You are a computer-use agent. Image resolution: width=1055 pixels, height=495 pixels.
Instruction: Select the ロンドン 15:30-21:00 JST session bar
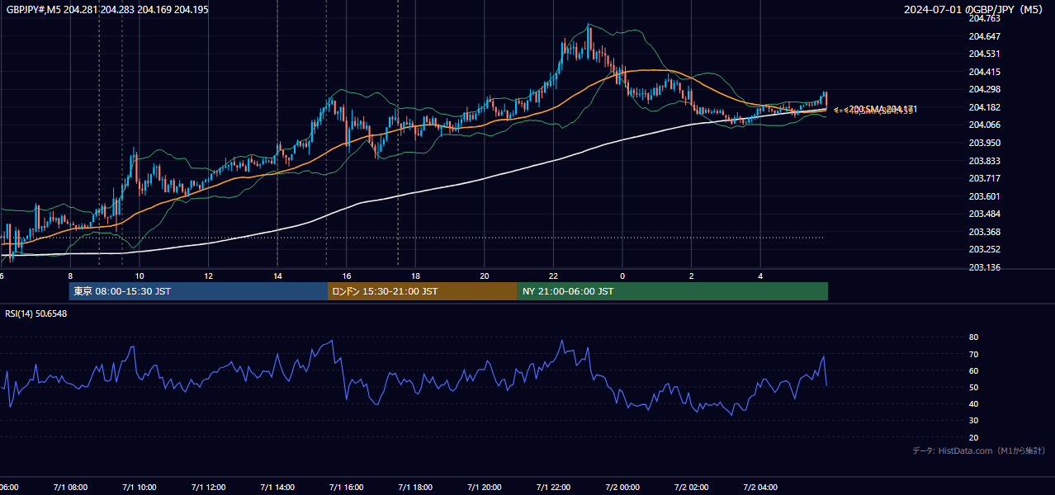coord(423,291)
